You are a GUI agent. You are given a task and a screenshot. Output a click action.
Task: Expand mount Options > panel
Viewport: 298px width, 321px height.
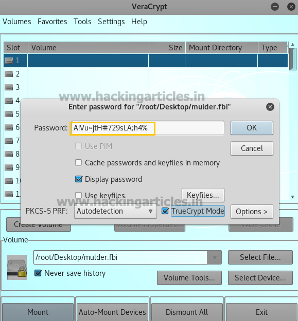pyautogui.click(x=252, y=212)
